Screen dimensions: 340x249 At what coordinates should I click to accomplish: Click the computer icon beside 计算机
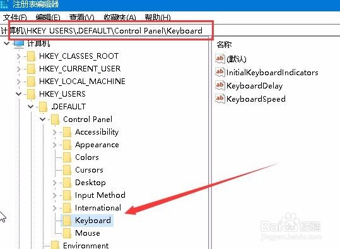19,44
